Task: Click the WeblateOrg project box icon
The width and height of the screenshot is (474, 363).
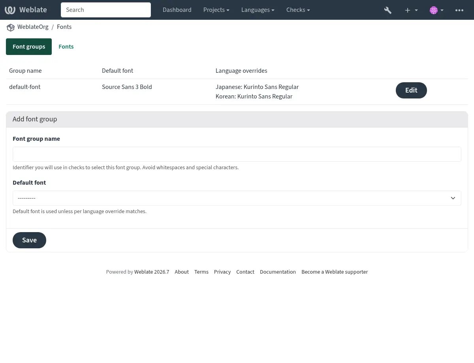Action: (x=11, y=27)
